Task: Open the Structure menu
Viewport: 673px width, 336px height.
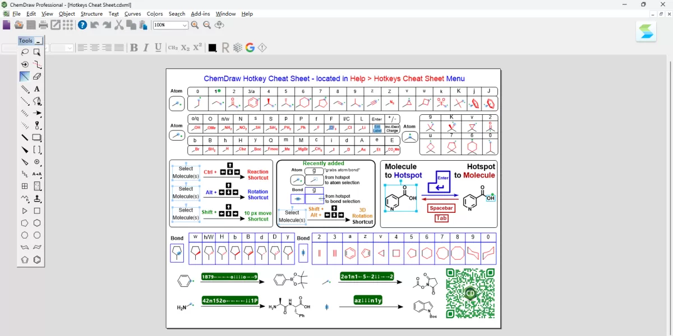Action: click(91, 13)
